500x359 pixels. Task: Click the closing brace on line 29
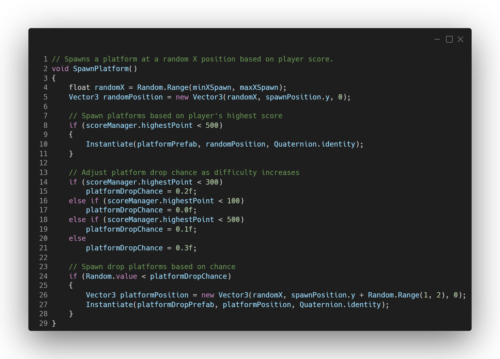point(54,323)
